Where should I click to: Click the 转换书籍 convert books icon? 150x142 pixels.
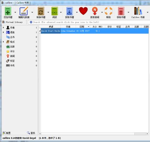coord(41,11)
